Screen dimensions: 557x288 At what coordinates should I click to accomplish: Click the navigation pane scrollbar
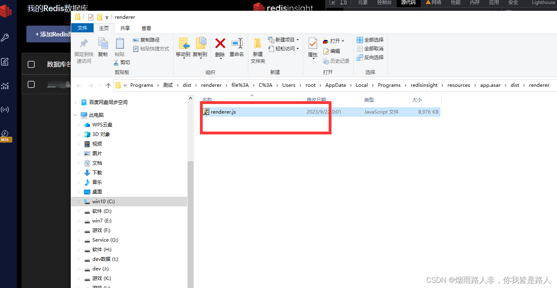pos(190,224)
